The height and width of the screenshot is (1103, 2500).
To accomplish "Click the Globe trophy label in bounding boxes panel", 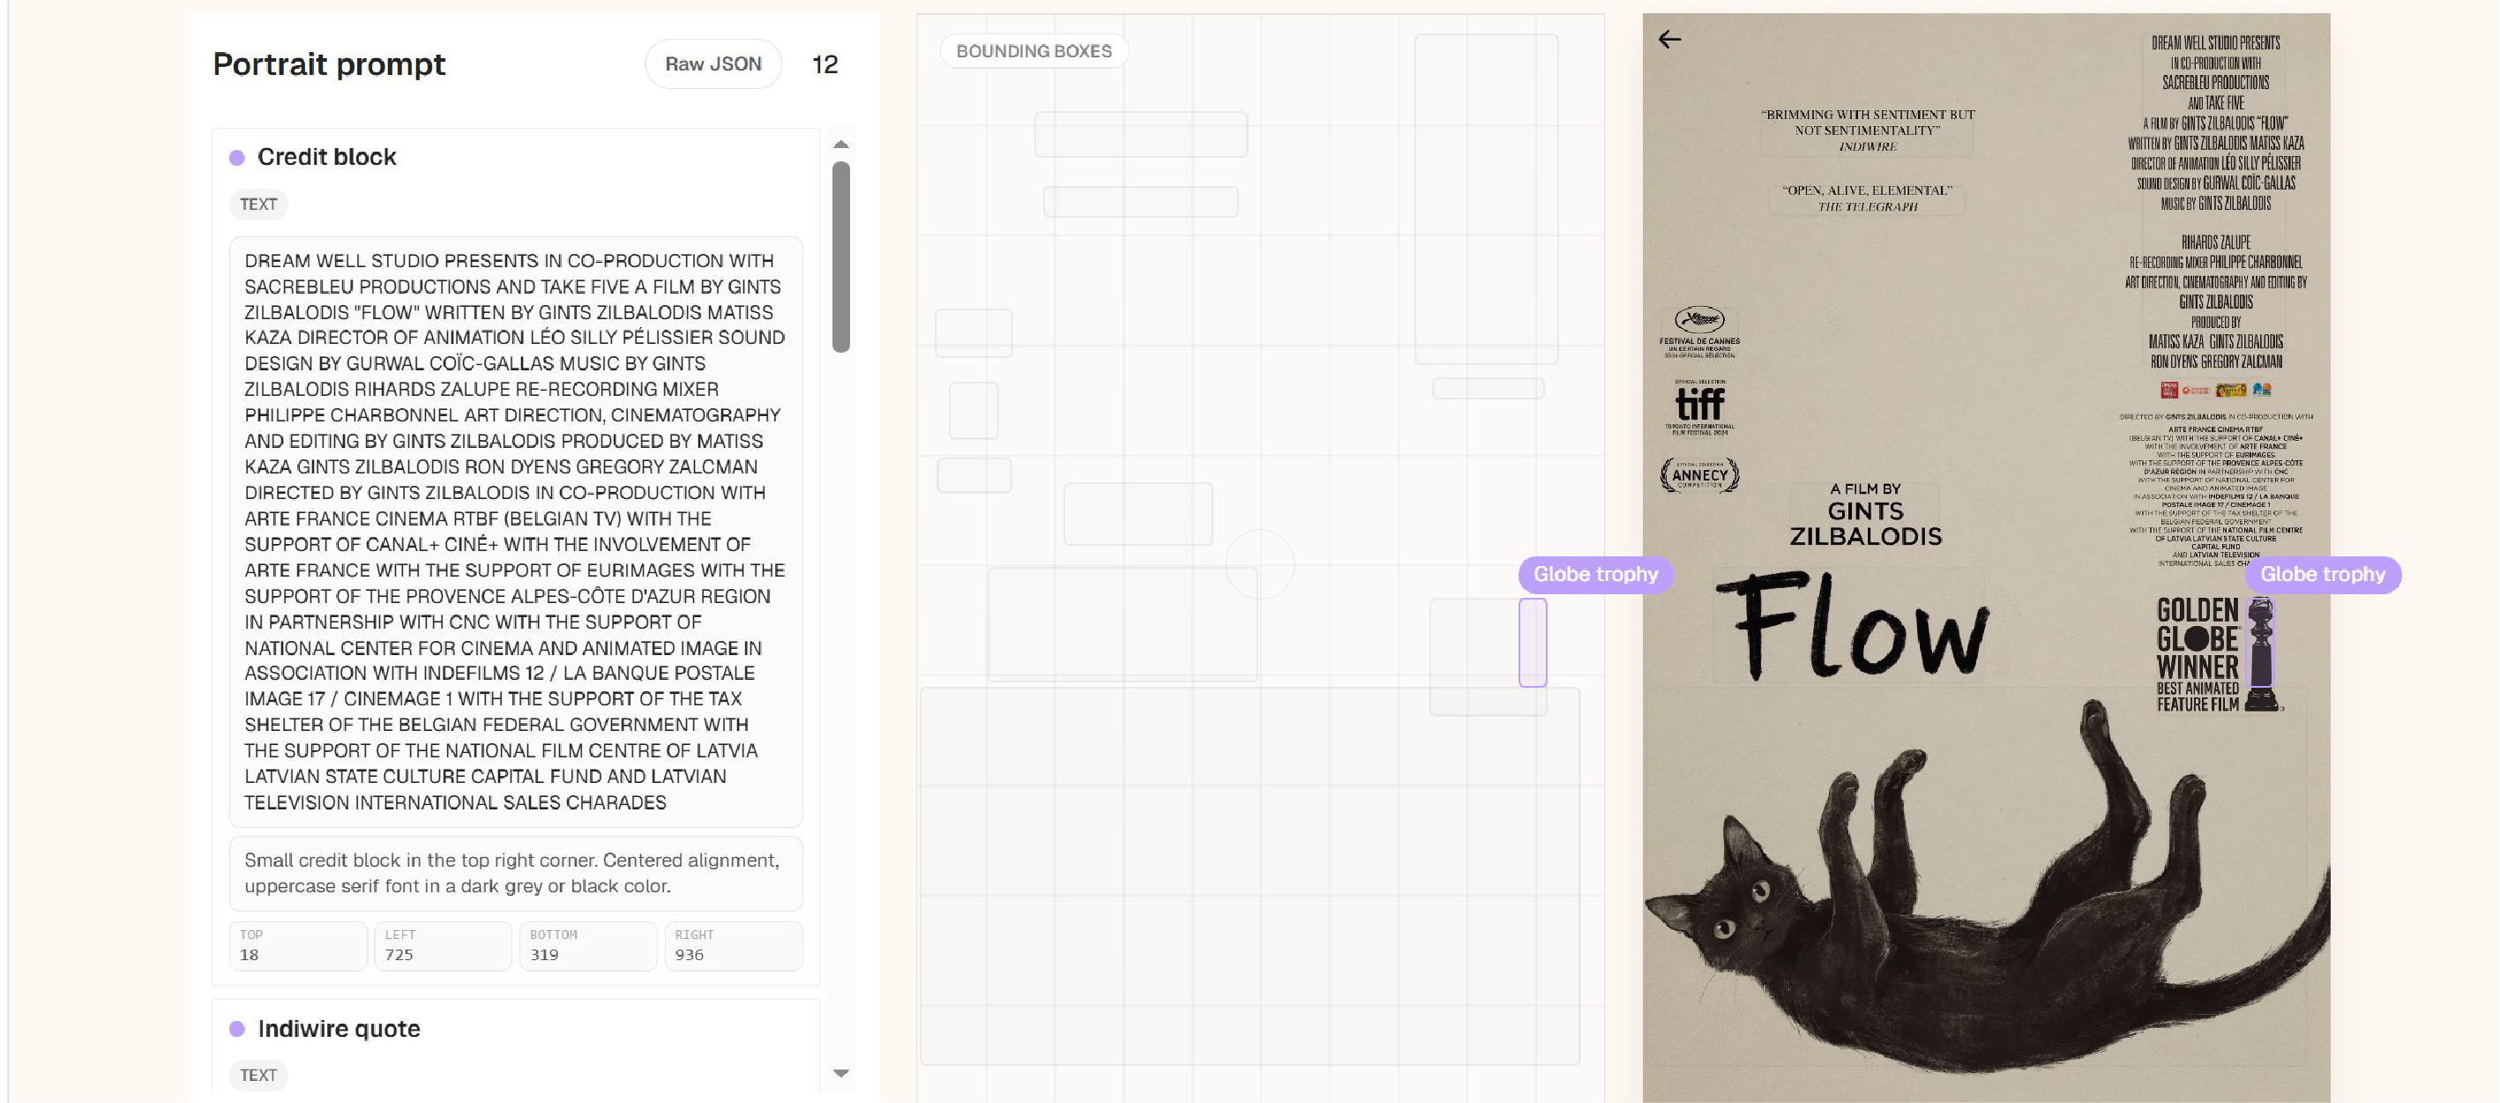I will tap(1595, 574).
